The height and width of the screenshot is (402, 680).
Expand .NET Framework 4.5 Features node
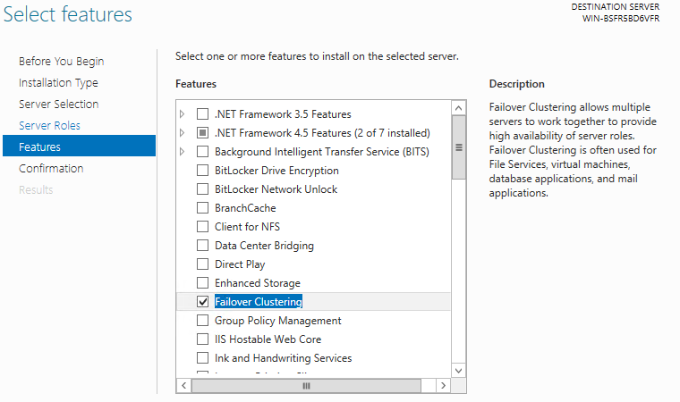(x=183, y=133)
